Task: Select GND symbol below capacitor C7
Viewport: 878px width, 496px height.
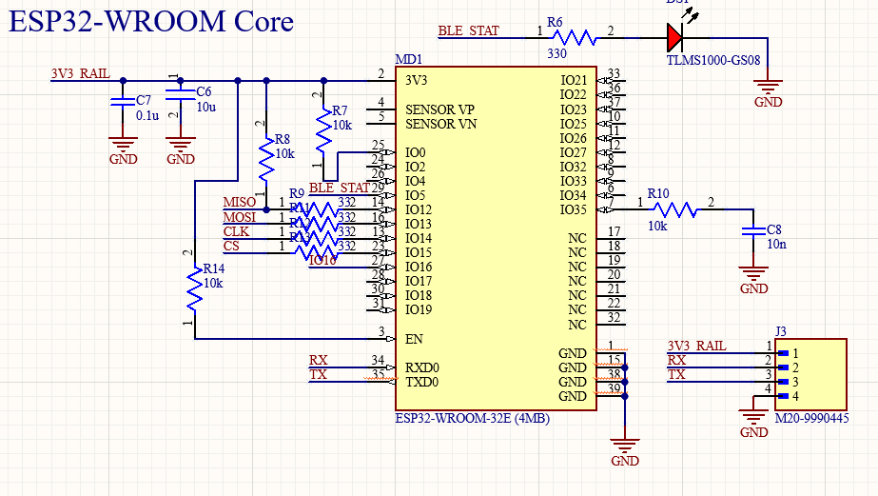Action: pos(124,152)
